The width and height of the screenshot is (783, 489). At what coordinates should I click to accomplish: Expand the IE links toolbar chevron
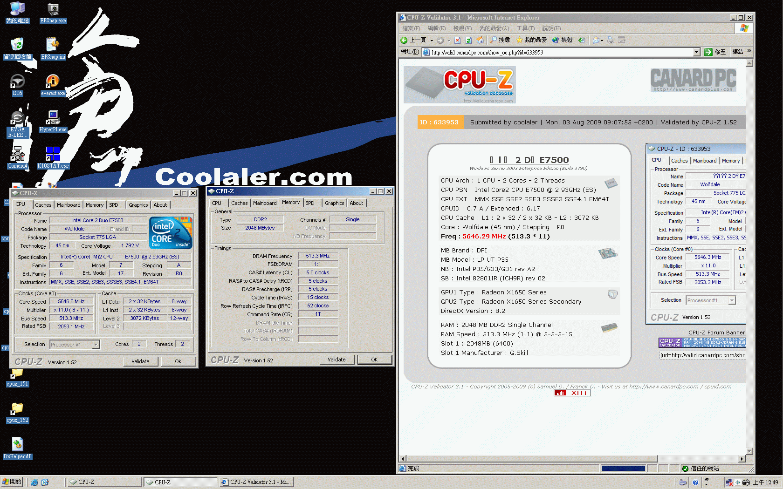coord(749,51)
